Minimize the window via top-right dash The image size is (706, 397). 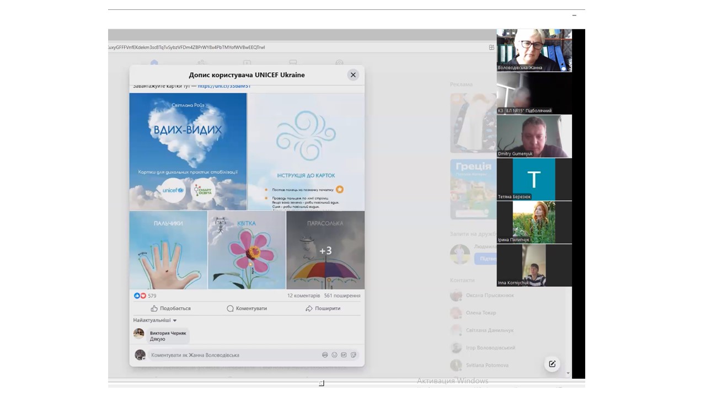tap(574, 15)
